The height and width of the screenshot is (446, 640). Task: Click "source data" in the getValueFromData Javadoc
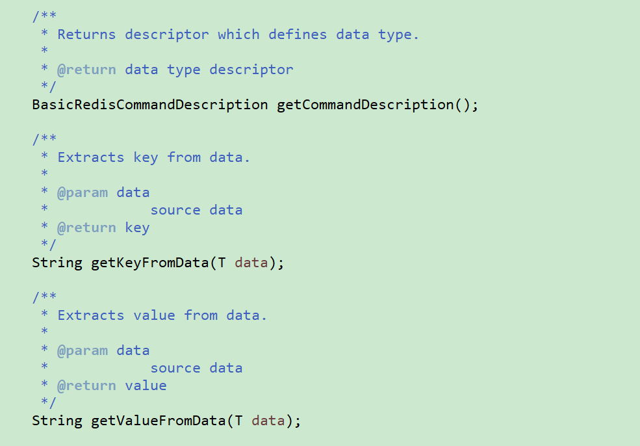(x=196, y=368)
